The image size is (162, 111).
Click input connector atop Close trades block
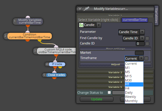[x=54, y=72]
